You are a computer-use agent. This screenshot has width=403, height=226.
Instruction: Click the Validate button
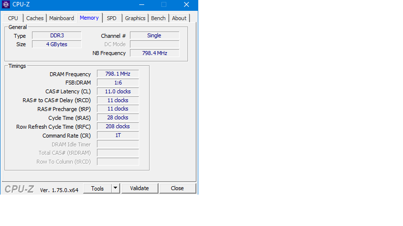click(x=140, y=188)
